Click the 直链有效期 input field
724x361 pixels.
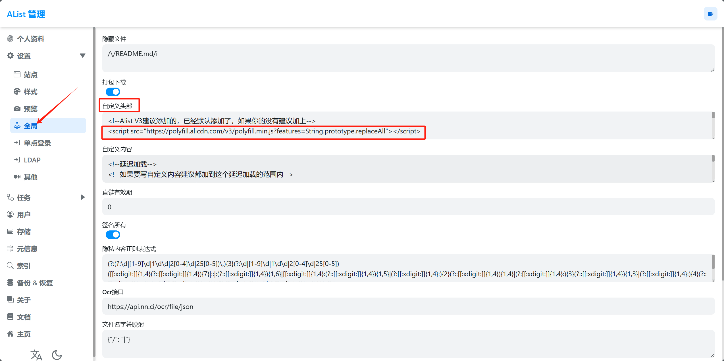coord(408,207)
